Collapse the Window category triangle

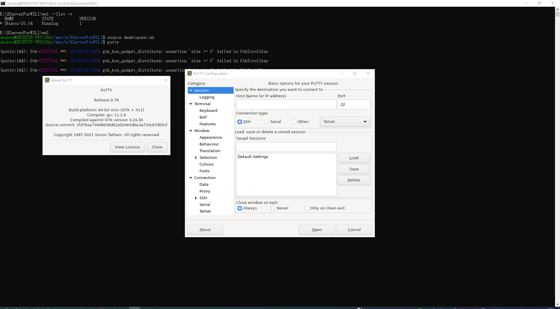(191, 131)
